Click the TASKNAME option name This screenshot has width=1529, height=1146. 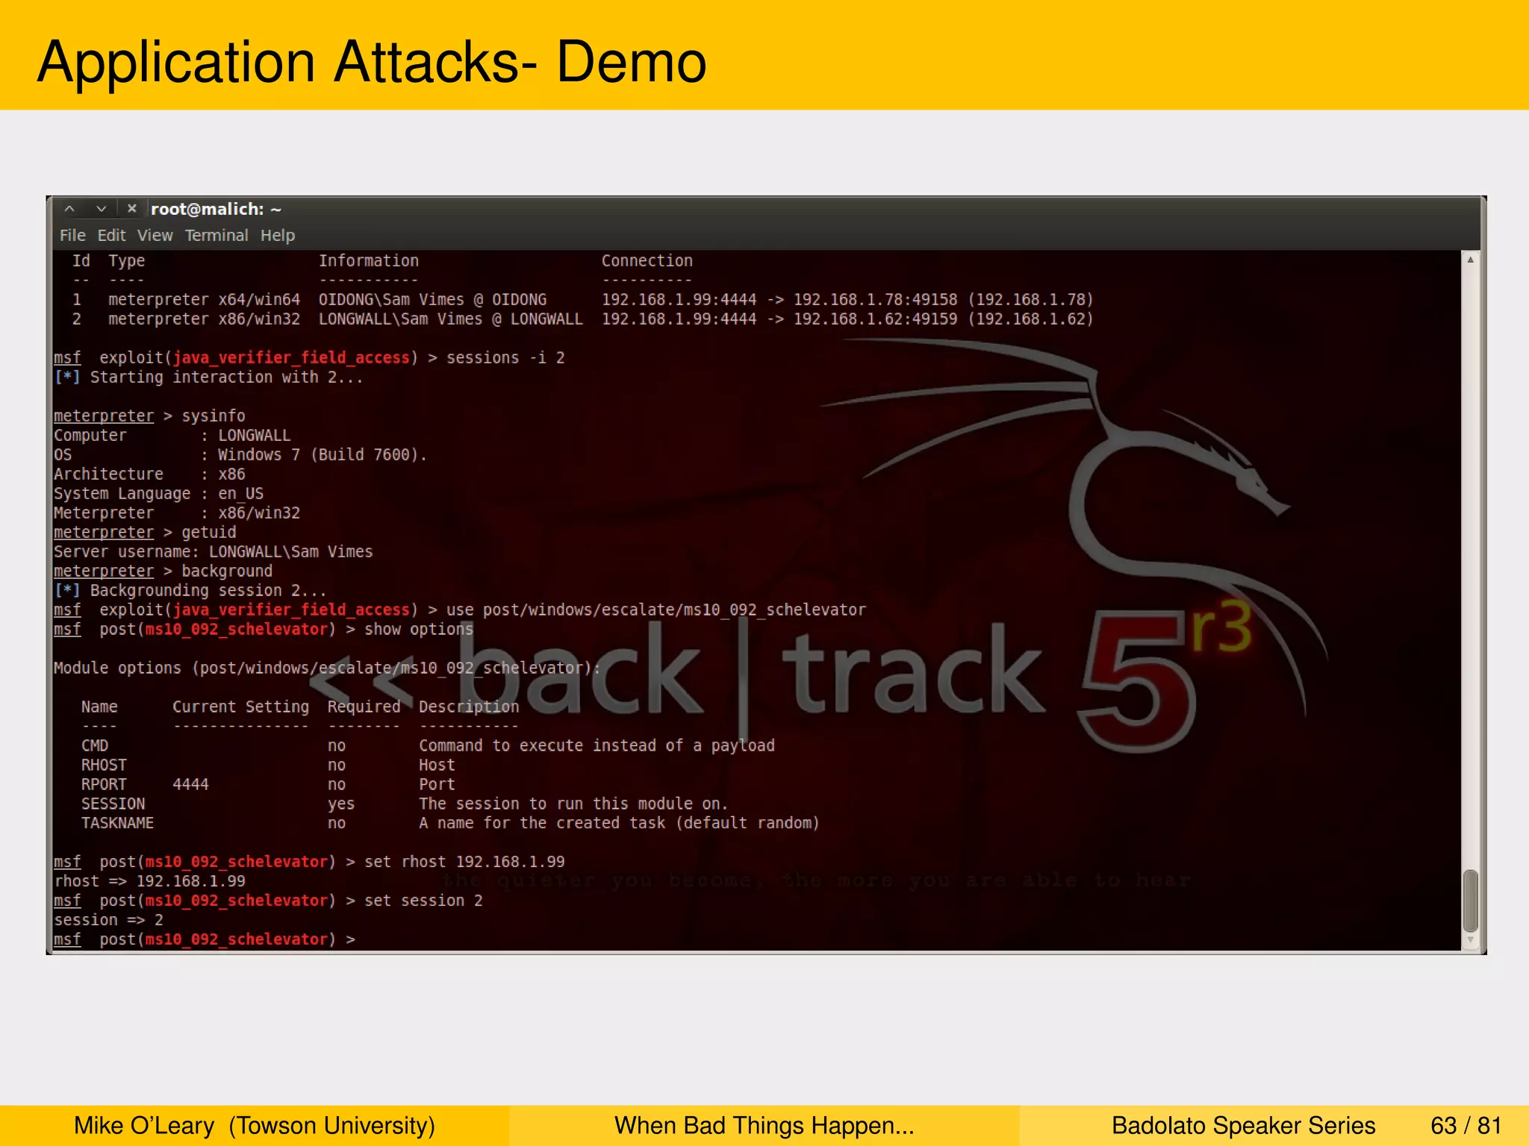click(118, 824)
